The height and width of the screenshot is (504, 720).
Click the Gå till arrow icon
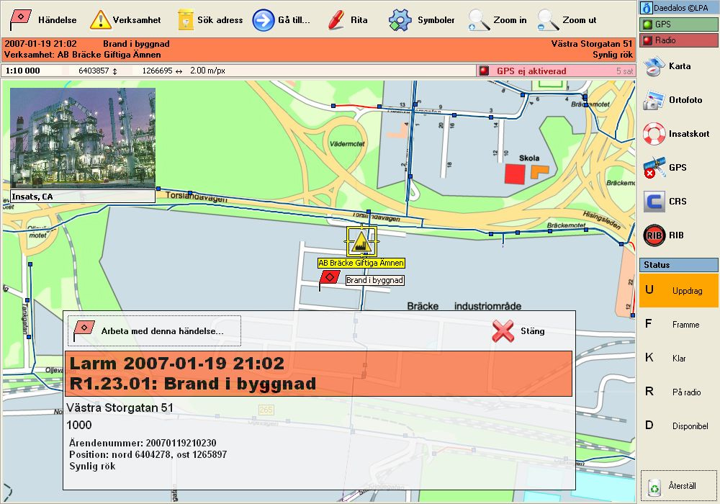click(264, 19)
